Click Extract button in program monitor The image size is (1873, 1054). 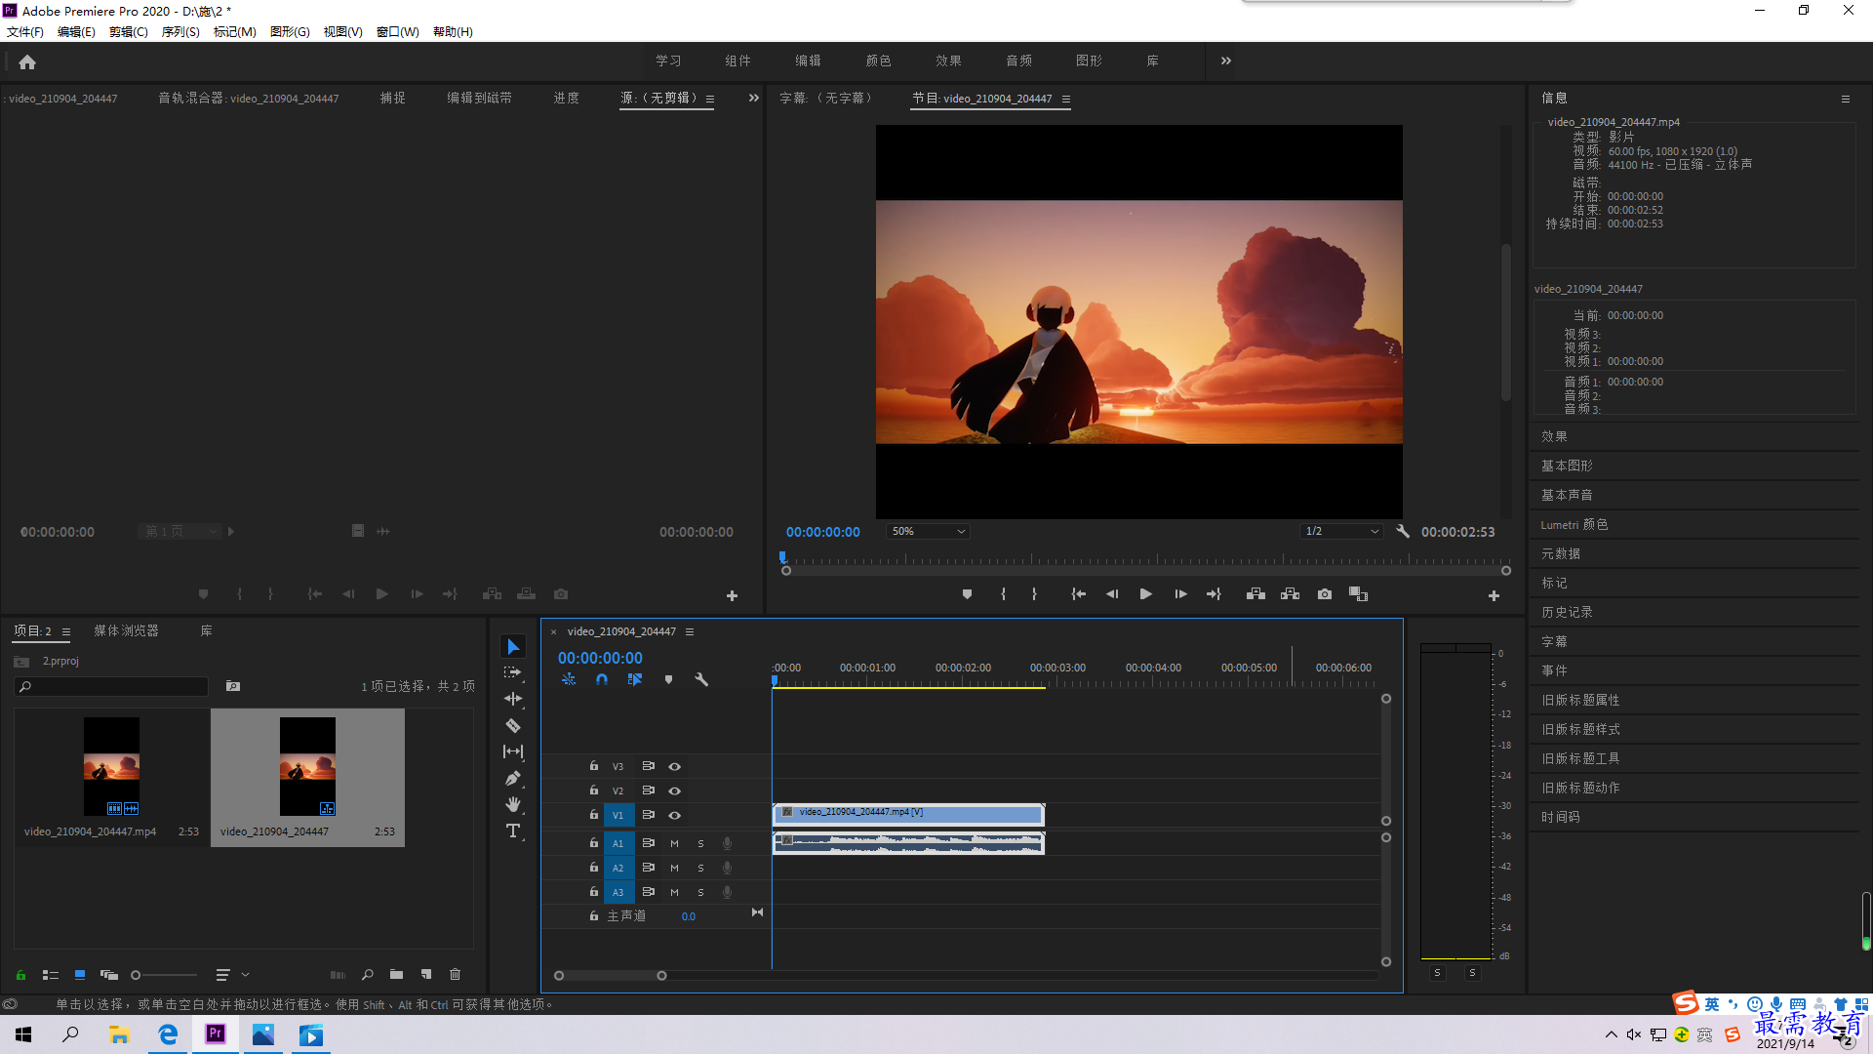point(1290,594)
